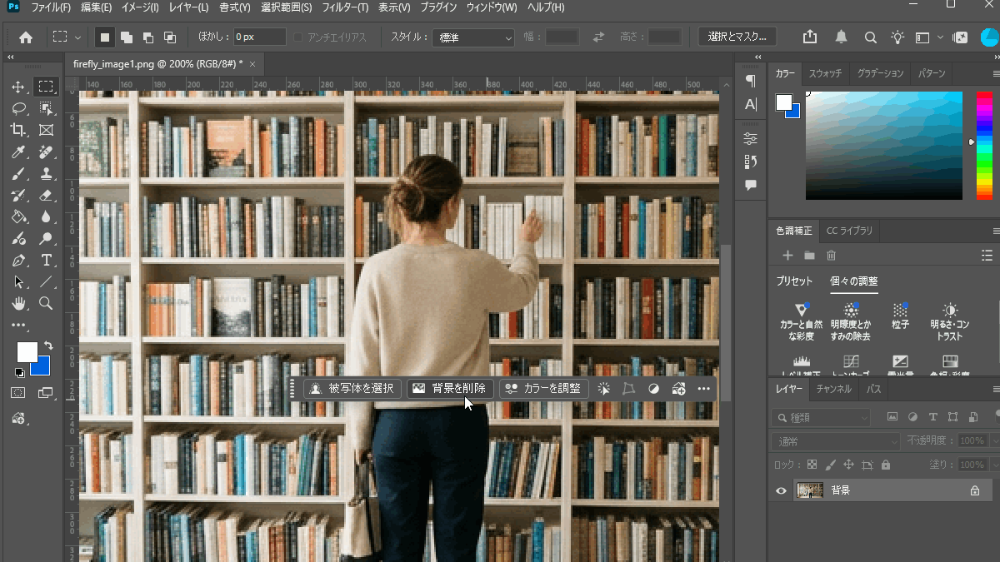Click the Transform icon in contextual taskbar
Image resolution: width=1000 pixels, height=562 pixels.
point(629,388)
